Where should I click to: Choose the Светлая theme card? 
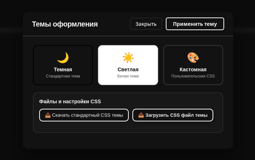pos(128,65)
